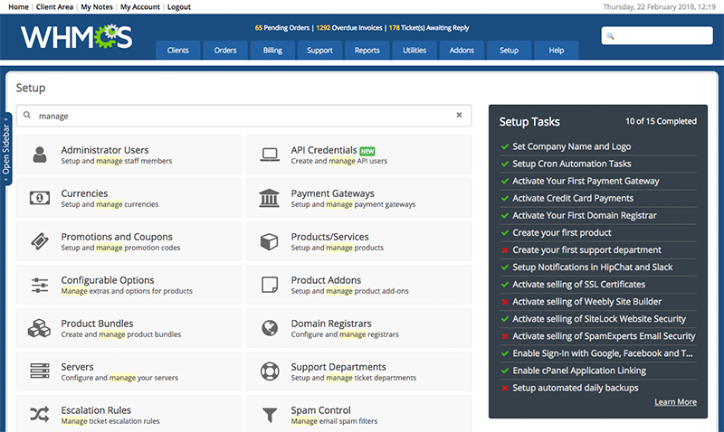
Task: Click the Payment Gateways bank building icon
Action: (x=269, y=198)
